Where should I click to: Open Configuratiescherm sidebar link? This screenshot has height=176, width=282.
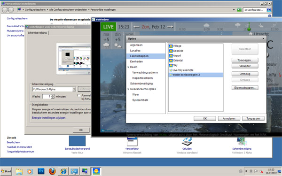[x=17, y=18]
